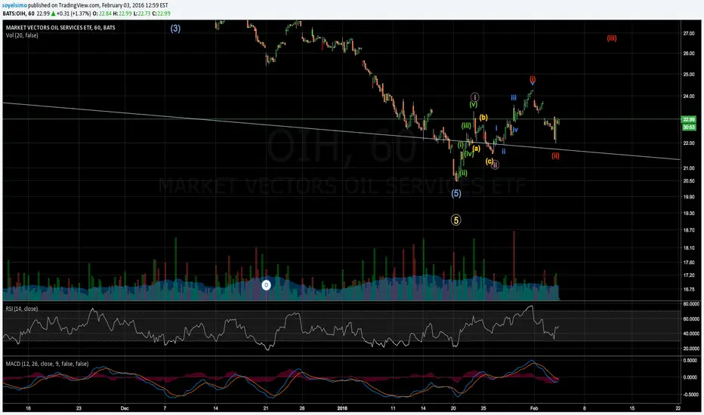Select the green (iii) wave label
Image resolution: width=704 pixels, height=415 pixels.
click(x=467, y=125)
